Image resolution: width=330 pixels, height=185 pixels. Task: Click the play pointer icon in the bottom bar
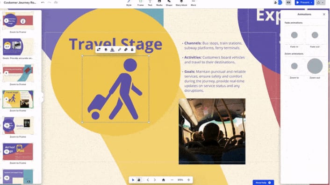(x=133, y=180)
